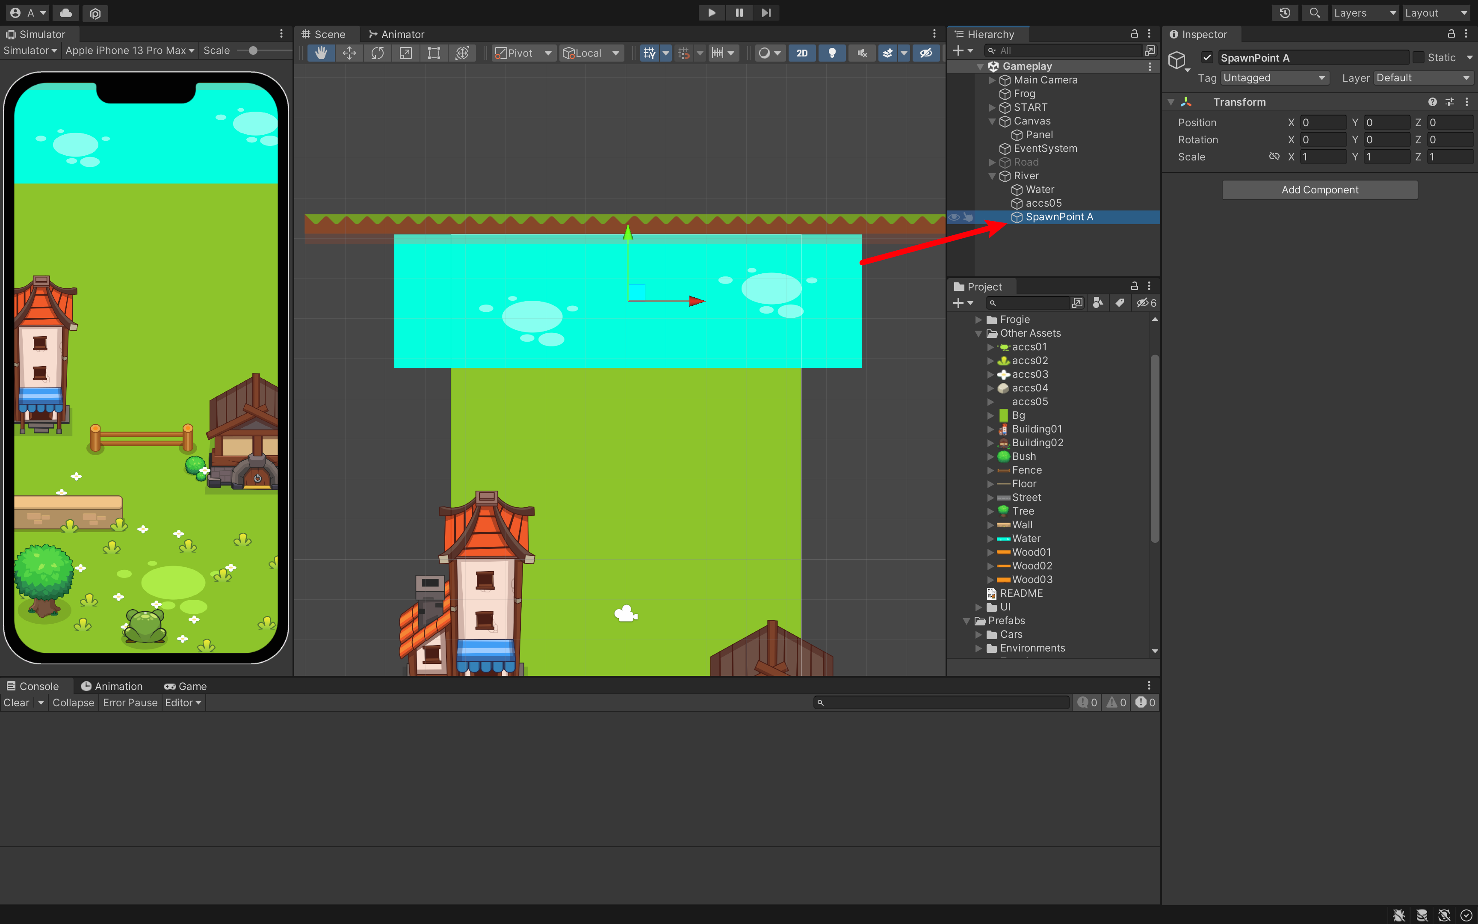Select the Scale tool
Viewport: 1478px width, 924px height.
click(x=405, y=53)
